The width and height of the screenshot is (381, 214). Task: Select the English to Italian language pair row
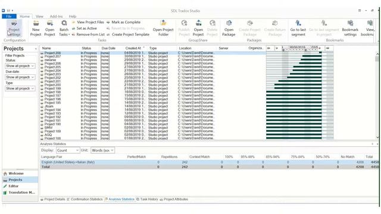[x=210, y=162]
